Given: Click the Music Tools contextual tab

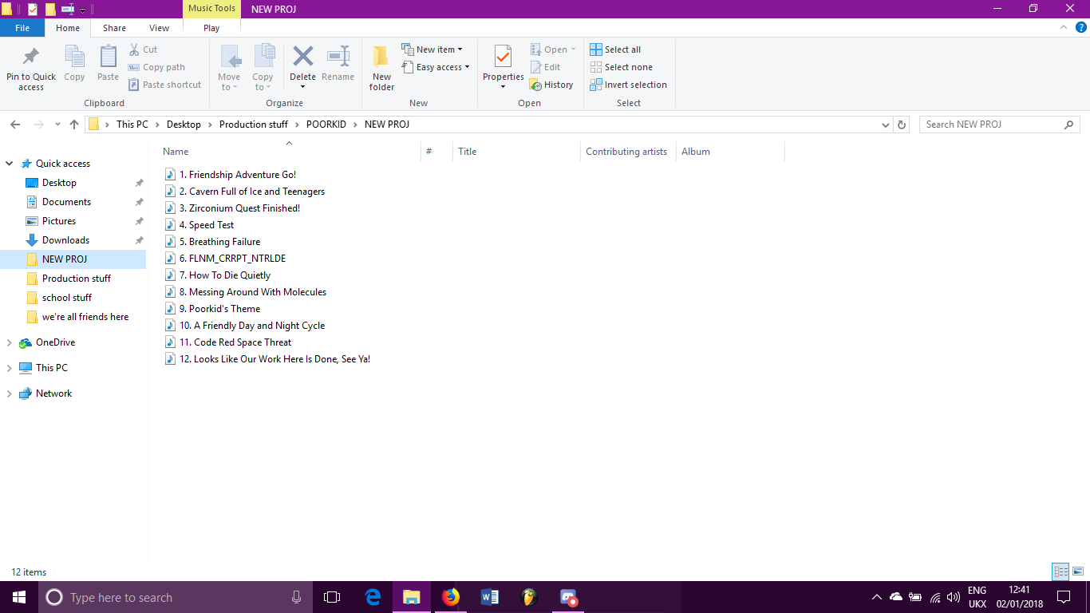Looking at the screenshot, I should [211, 9].
